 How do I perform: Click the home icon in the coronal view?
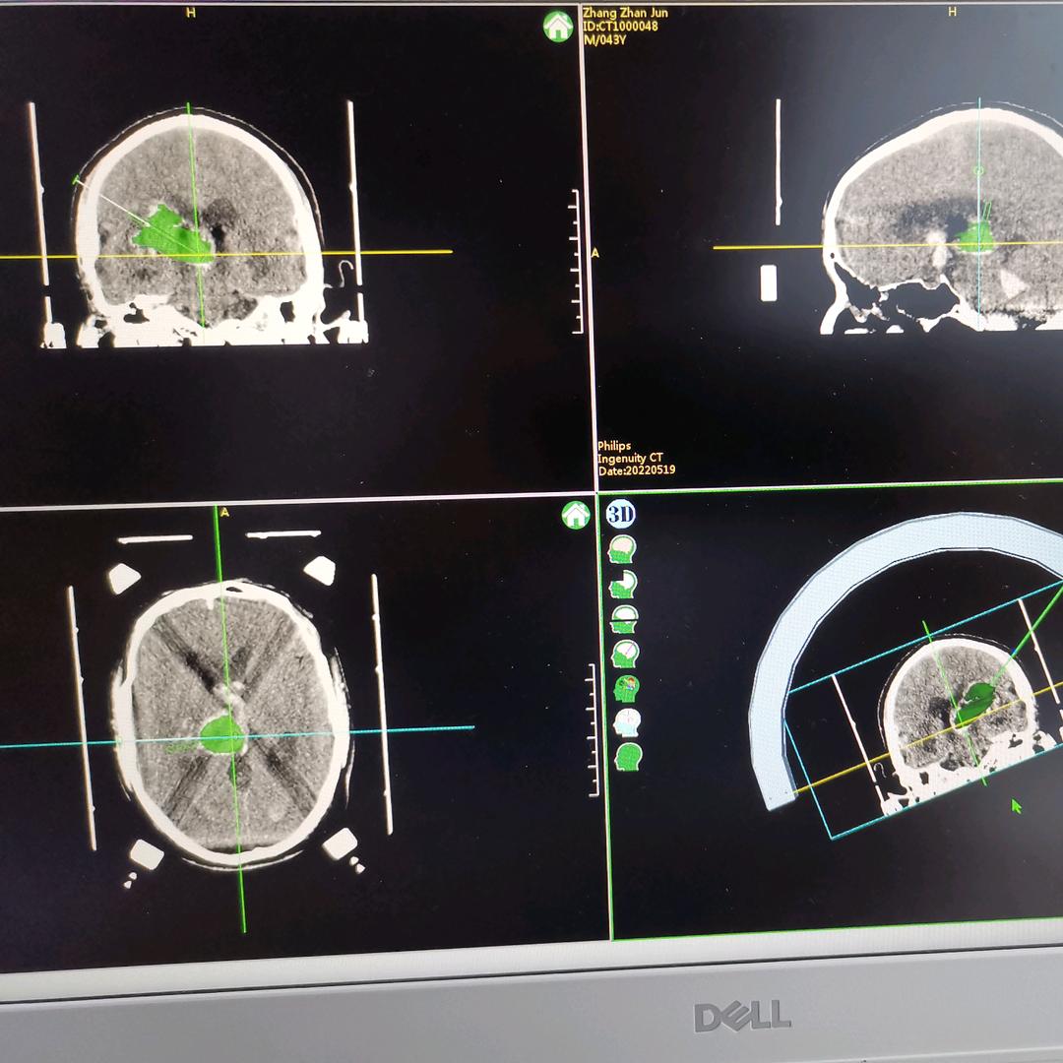click(558, 27)
